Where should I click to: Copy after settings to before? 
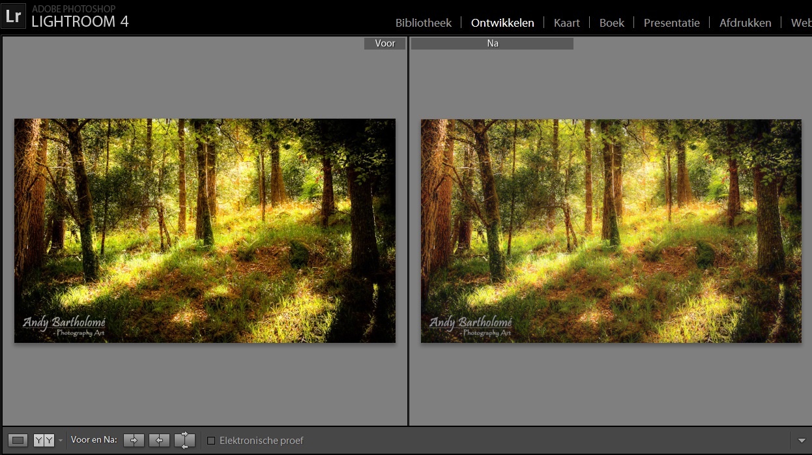159,441
